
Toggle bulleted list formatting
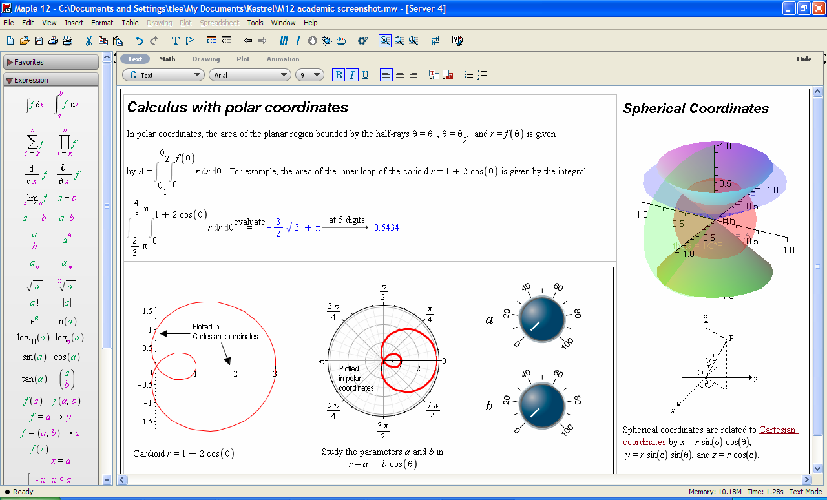pos(468,75)
